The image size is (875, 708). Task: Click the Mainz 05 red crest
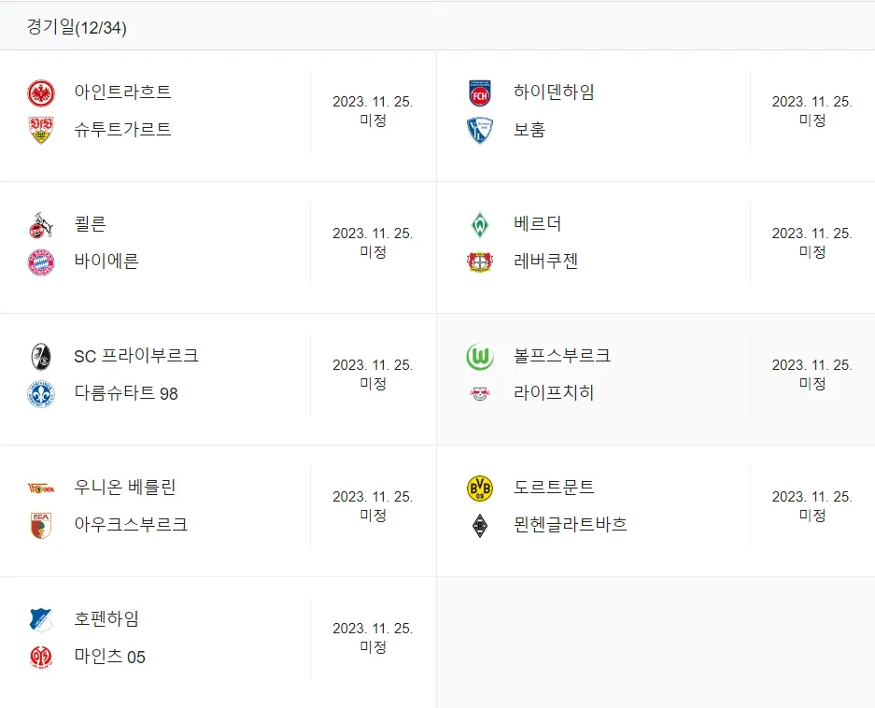tap(41, 658)
